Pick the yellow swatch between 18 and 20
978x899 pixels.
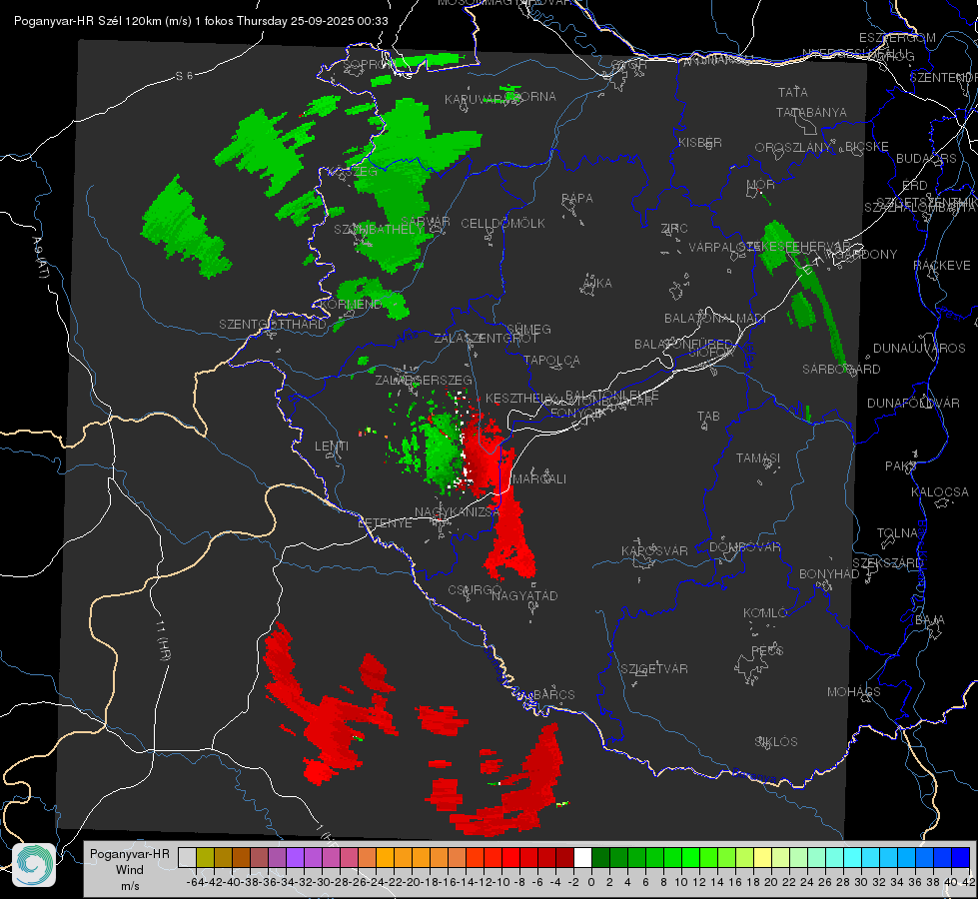click(x=762, y=858)
